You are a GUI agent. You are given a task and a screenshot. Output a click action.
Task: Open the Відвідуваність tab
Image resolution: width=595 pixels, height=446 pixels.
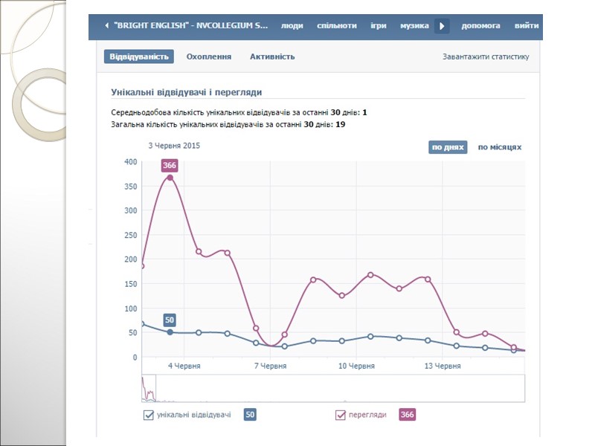(139, 56)
